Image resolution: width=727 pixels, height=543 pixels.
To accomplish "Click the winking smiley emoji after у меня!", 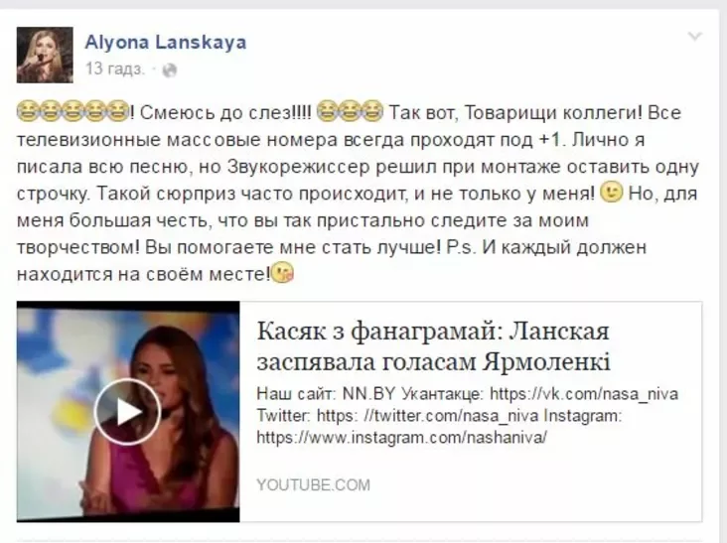I will pyautogui.click(x=612, y=192).
